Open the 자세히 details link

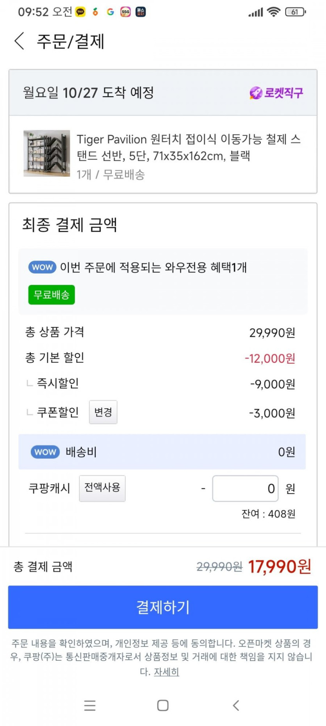coord(166,672)
